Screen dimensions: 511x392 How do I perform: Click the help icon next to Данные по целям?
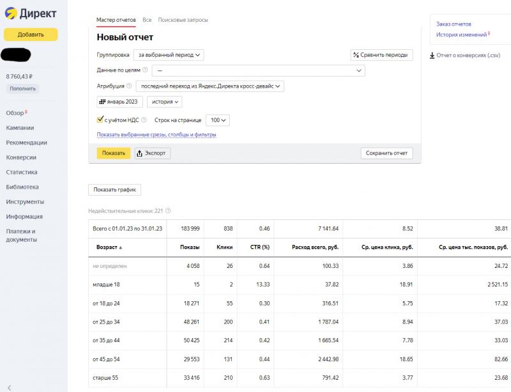click(145, 70)
